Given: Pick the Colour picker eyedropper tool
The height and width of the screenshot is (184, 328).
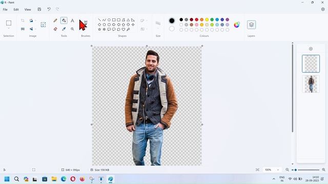Looking at the screenshot, I should [x=64, y=29].
